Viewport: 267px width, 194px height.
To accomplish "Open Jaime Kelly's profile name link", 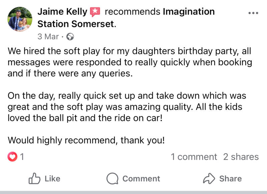I will [x=62, y=12].
